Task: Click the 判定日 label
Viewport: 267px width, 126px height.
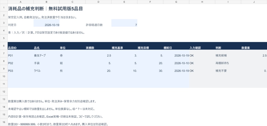Action: click(12, 25)
